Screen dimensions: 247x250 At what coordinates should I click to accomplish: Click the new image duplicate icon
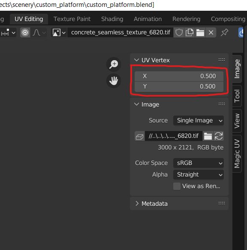pos(190,33)
